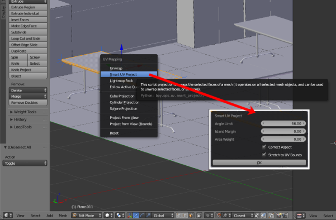This screenshot has width=336, height=220.
Task: Click the Inset Faces button
Action: point(28,20)
